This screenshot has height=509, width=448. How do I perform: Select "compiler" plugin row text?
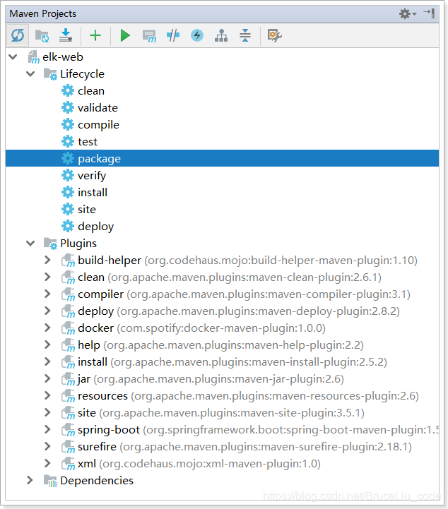(244, 294)
